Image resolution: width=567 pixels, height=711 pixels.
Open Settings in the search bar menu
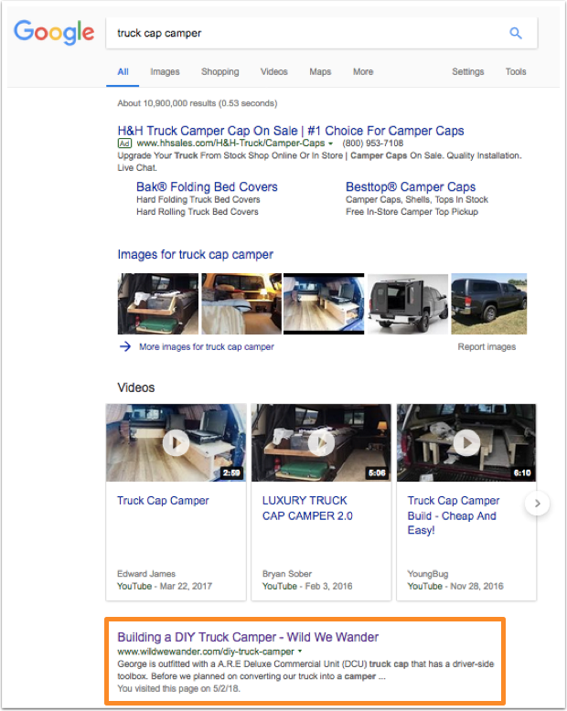[x=467, y=71]
